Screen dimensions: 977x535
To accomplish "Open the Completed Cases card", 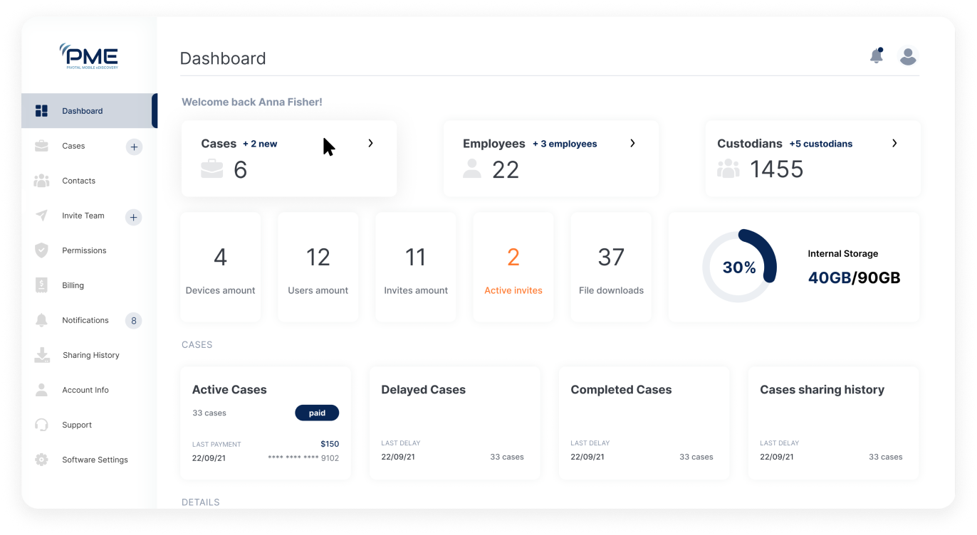I will click(x=644, y=423).
